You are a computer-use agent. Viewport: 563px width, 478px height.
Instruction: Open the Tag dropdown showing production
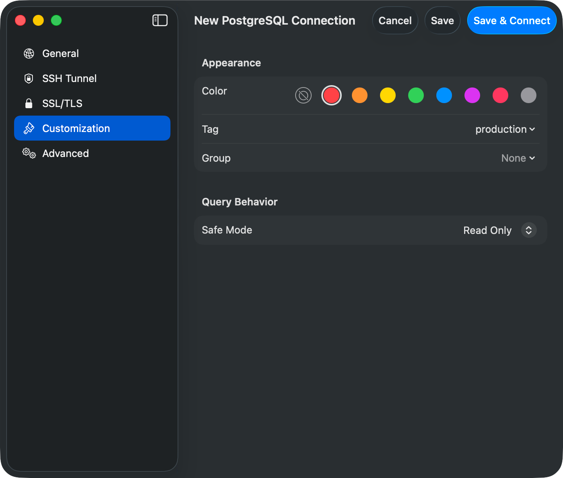[505, 129]
